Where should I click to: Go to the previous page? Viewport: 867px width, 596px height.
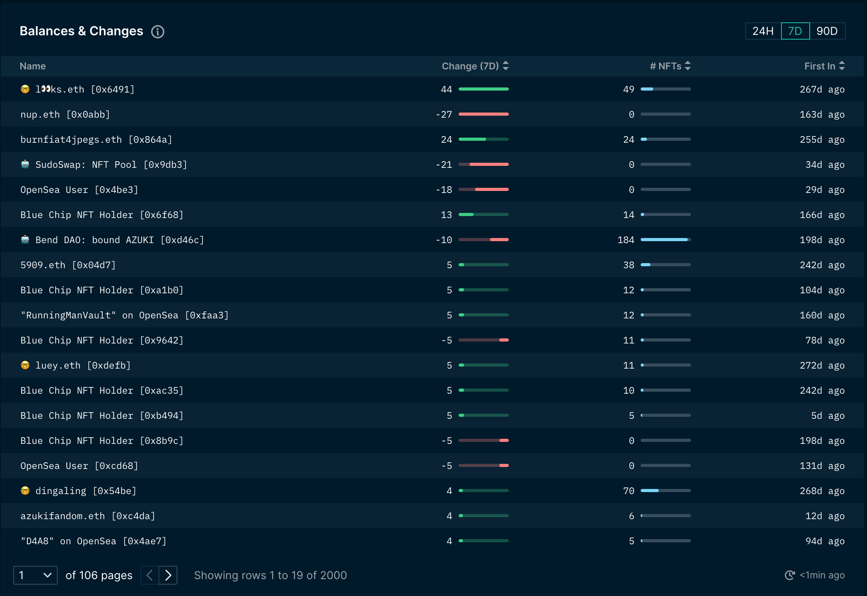(149, 575)
